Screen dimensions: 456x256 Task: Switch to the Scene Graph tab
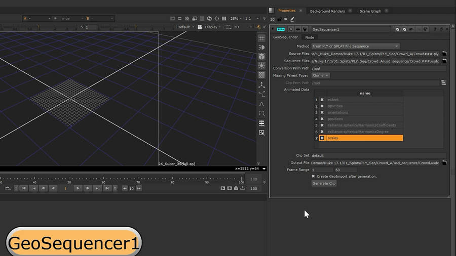click(x=370, y=11)
